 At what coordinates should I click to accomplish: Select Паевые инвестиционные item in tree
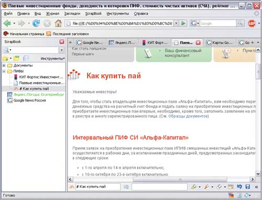point(39,83)
